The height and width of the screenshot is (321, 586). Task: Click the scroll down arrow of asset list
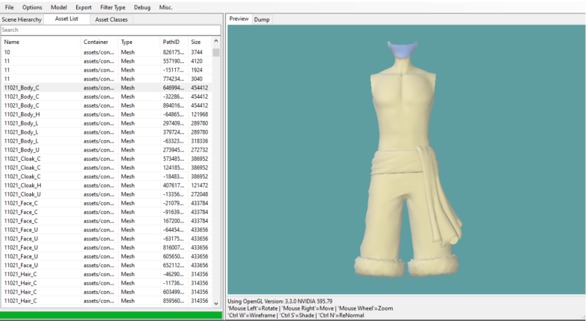tap(216, 303)
